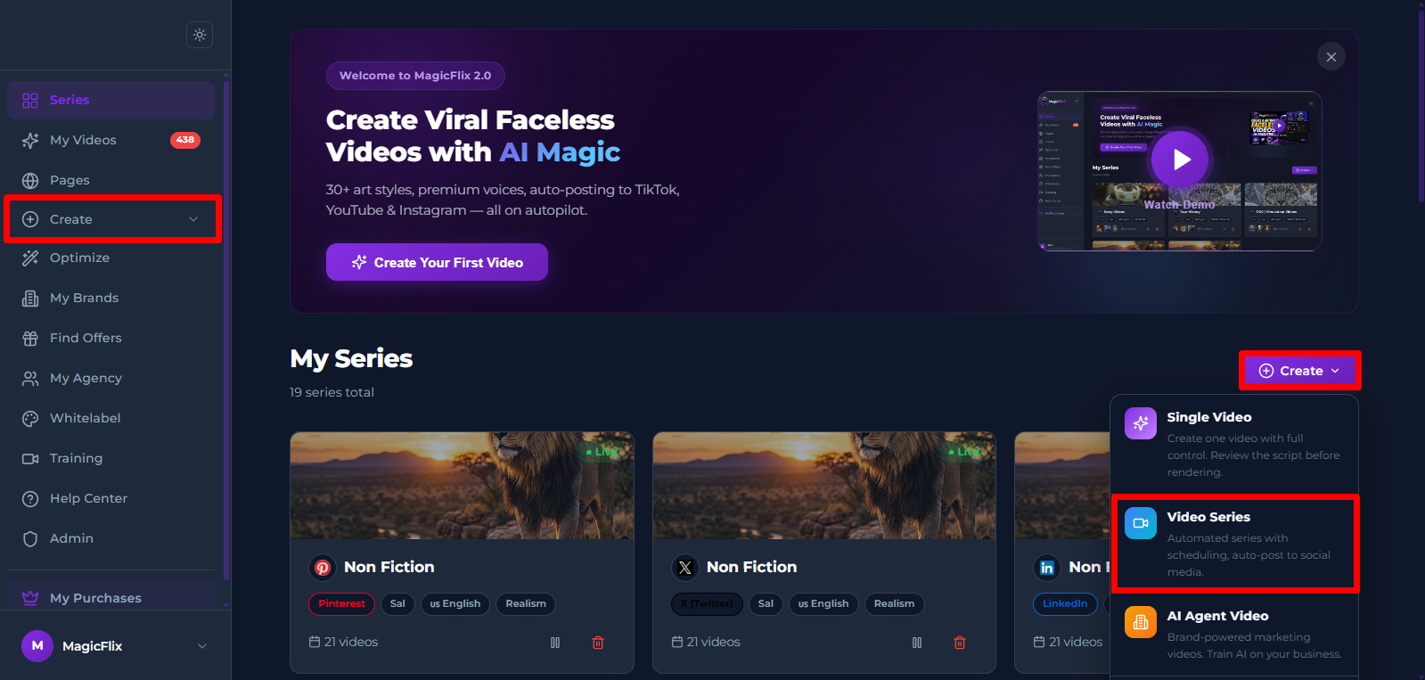Open the X series lion thumbnail
This screenshot has width=1425, height=680.
click(x=823, y=486)
